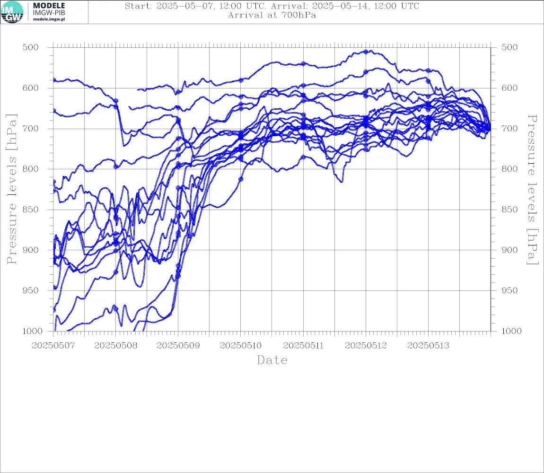This screenshot has width=544, height=473.
Task: Click the right axis 1000 label
Action: [512, 331]
